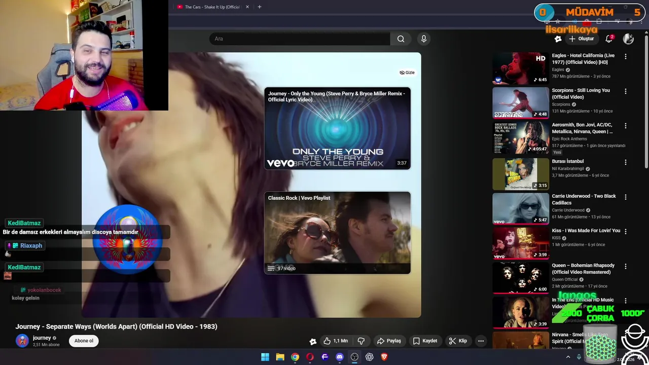
Task: Open Epic Rock Anthems channel link
Action: tap(569, 139)
